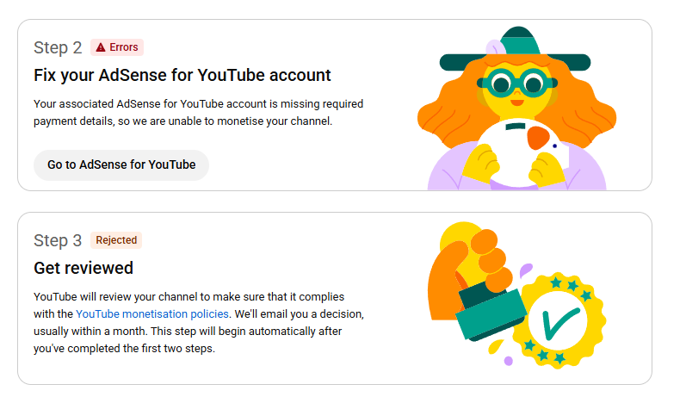Open the YouTube monetisation policies link
The width and height of the screenshot is (686, 397).
(152, 313)
